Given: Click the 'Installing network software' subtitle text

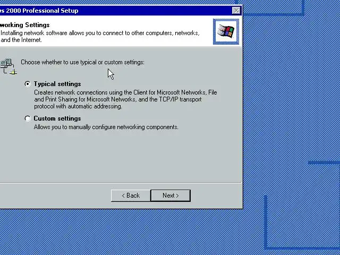Looking at the screenshot, I should (100, 37).
